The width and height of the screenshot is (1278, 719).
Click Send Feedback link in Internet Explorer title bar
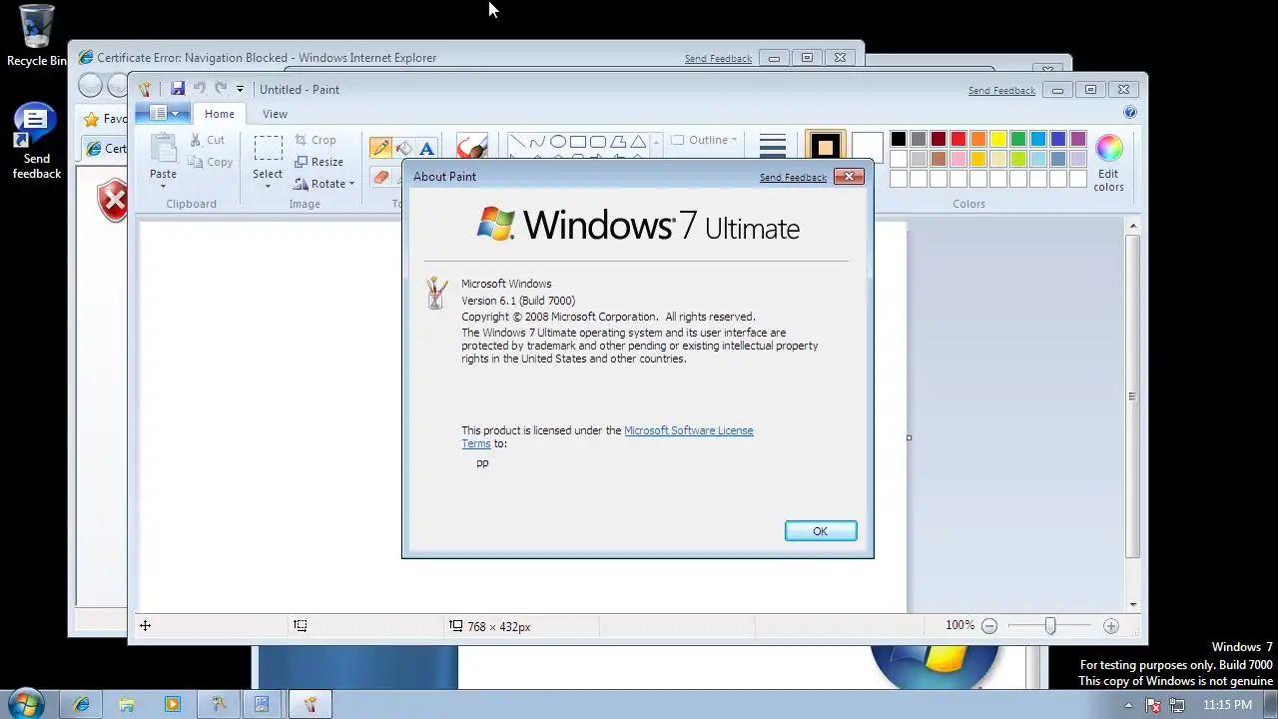coord(718,59)
